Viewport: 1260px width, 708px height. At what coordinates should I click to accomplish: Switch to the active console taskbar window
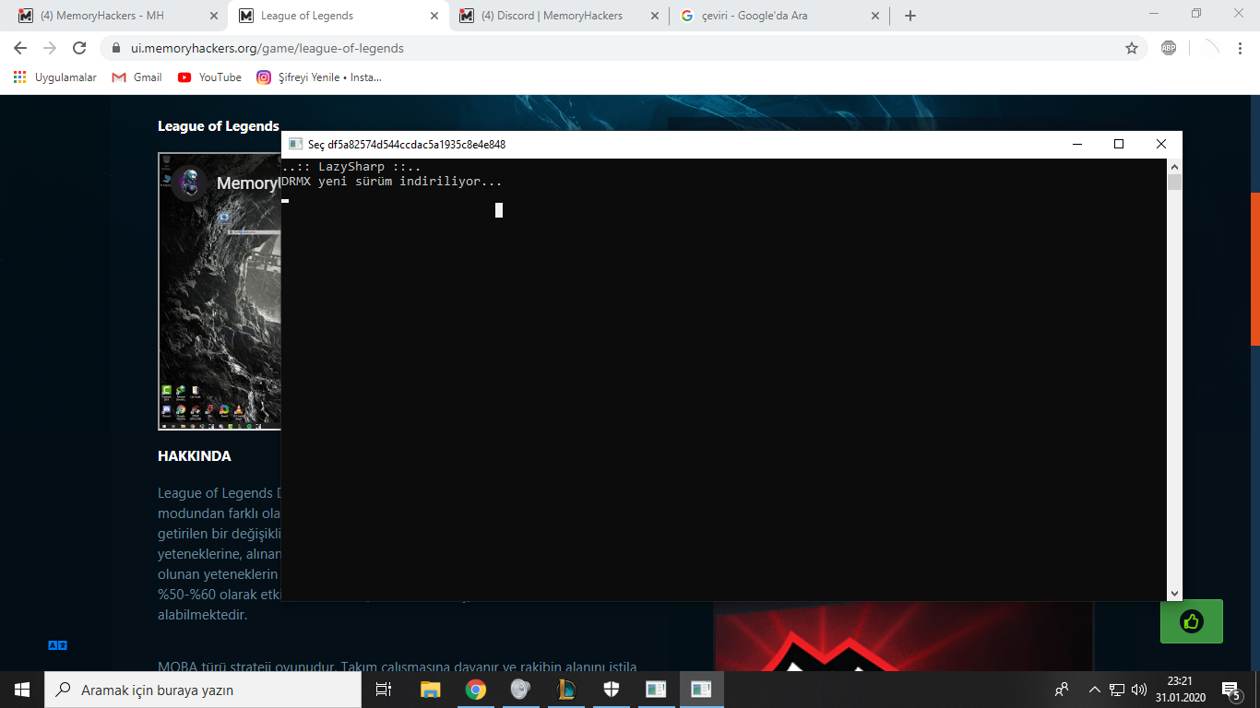701,690
